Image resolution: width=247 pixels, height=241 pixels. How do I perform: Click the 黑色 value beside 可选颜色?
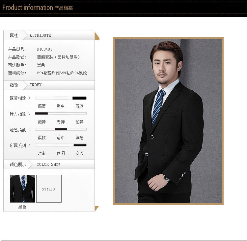click(41, 65)
